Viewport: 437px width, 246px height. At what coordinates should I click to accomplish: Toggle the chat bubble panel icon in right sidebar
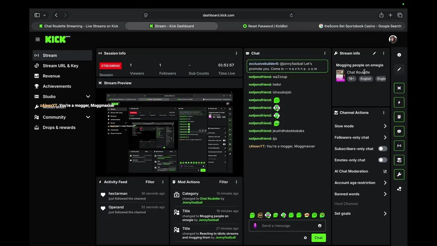[x=399, y=131]
